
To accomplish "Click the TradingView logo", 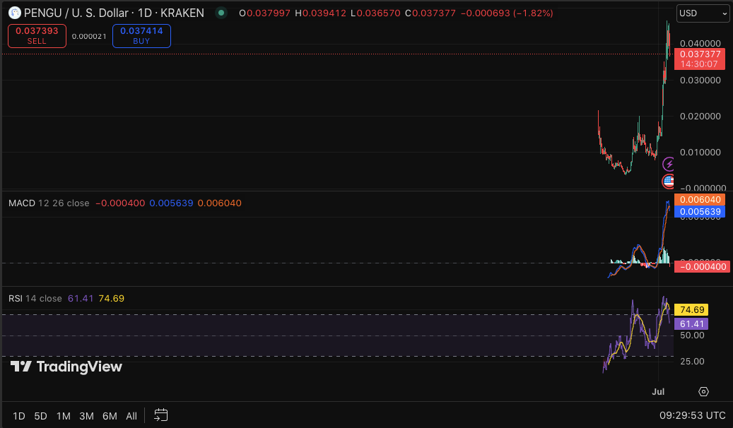I will coord(66,367).
